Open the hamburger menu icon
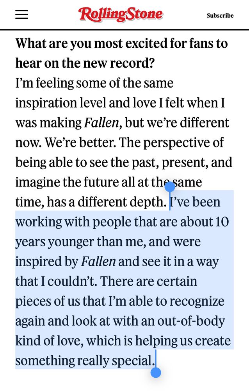 (x=22, y=14)
